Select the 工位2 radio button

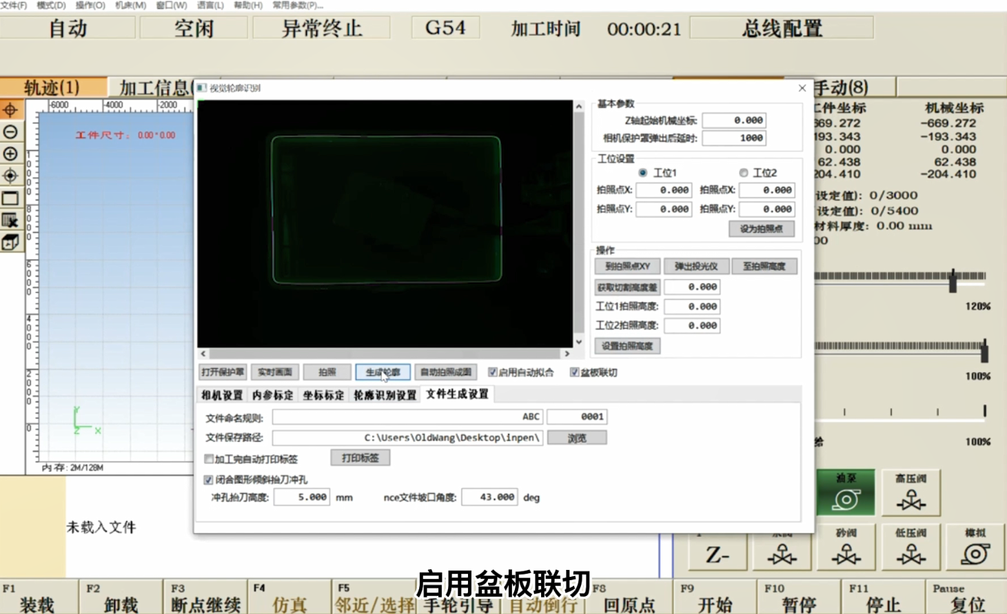coord(743,173)
